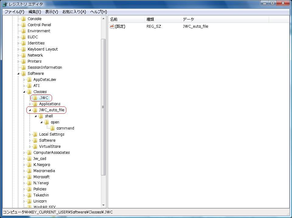This screenshot has width=292, height=218.
Task: Click the Registry Editor title bar icon
Action: click(5, 4)
